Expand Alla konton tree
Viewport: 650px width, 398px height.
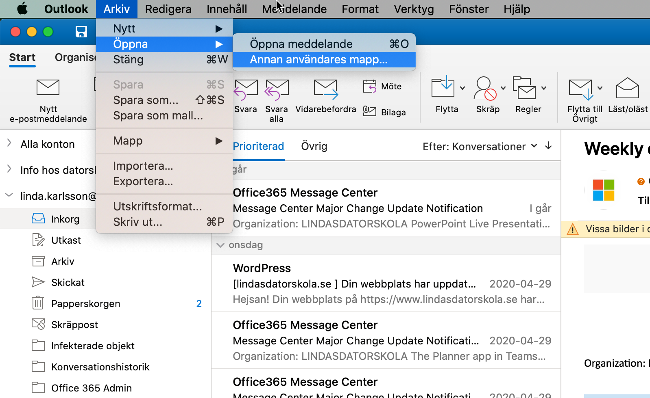point(9,143)
